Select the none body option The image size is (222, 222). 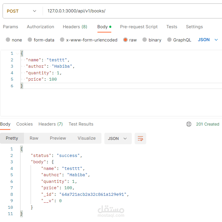pyautogui.click(x=8, y=40)
